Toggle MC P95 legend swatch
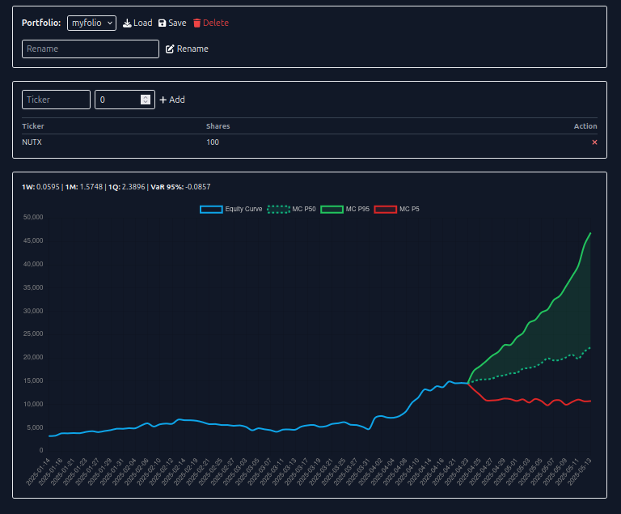Viewport: 621px width, 514px height. click(x=332, y=210)
